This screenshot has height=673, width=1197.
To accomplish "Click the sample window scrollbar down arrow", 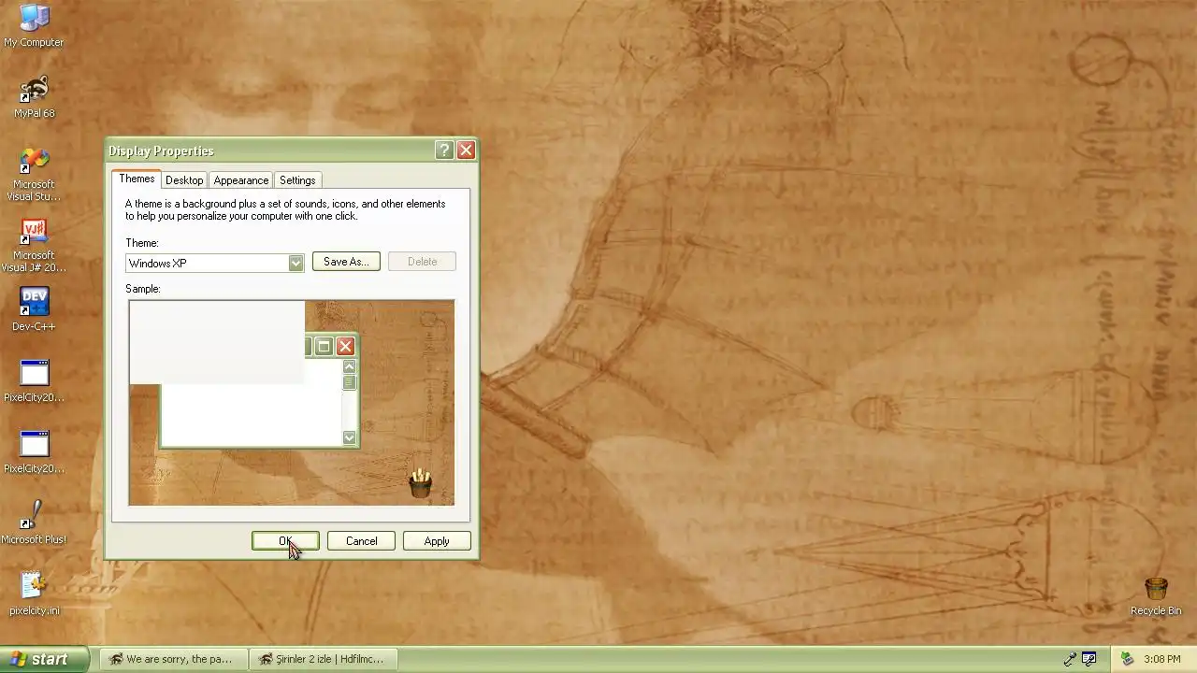I will coord(349,437).
